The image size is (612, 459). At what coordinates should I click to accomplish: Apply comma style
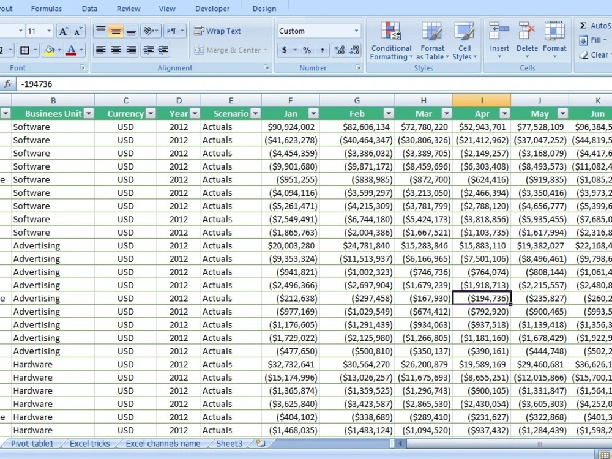323,50
